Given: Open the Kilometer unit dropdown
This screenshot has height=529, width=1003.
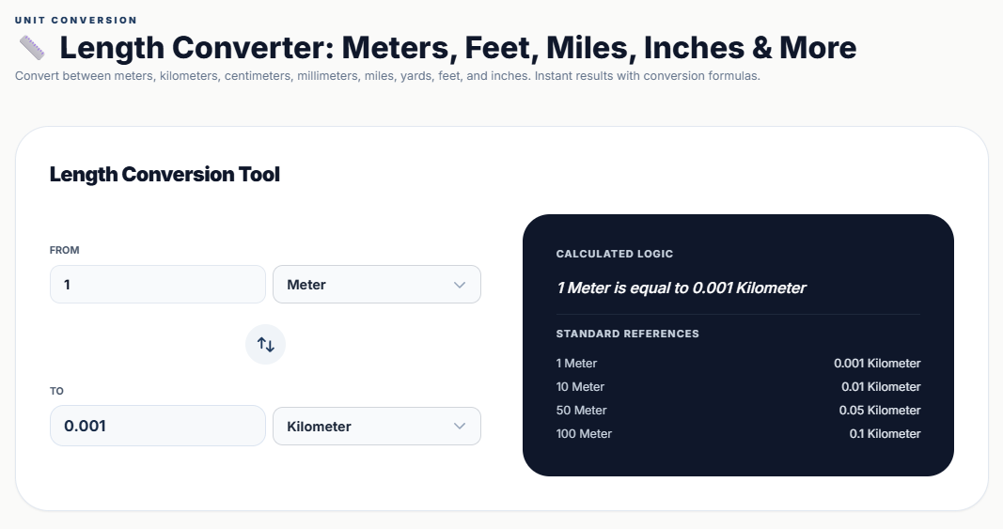Looking at the screenshot, I should [377, 426].
